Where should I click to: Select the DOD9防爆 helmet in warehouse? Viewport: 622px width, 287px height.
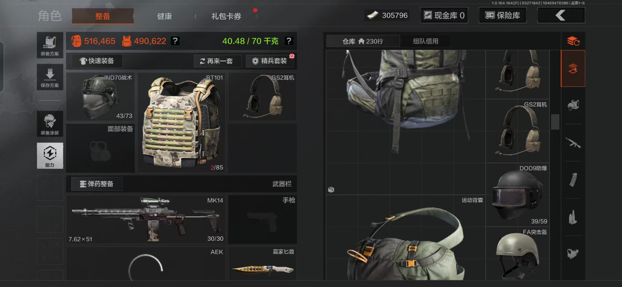pyautogui.click(x=517, y=194)
